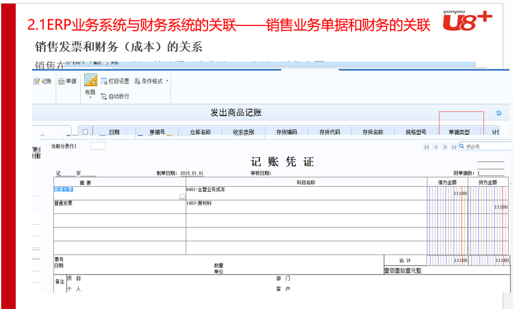
Task: Select the 1403-原材料 account cell
Action: click(284, 206)
